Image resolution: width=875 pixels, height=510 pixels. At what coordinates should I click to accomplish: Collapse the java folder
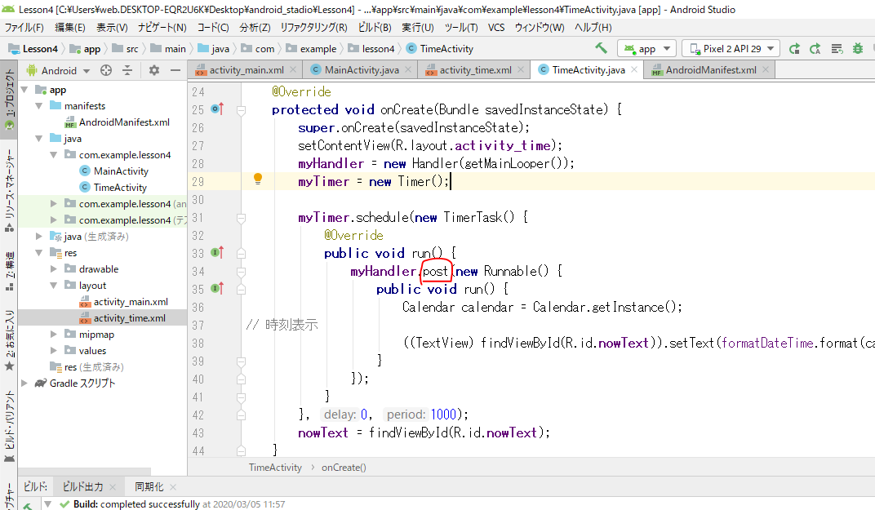tap(38, 139)
